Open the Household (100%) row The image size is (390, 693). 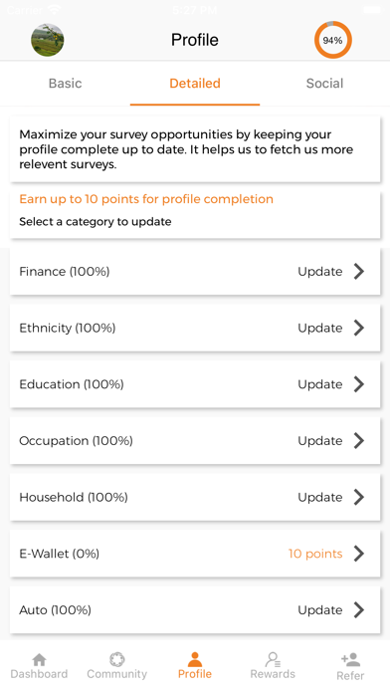click(x=195, y=497)
